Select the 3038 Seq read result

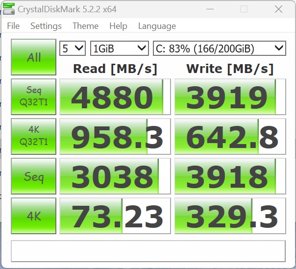(x=115, y=176)
